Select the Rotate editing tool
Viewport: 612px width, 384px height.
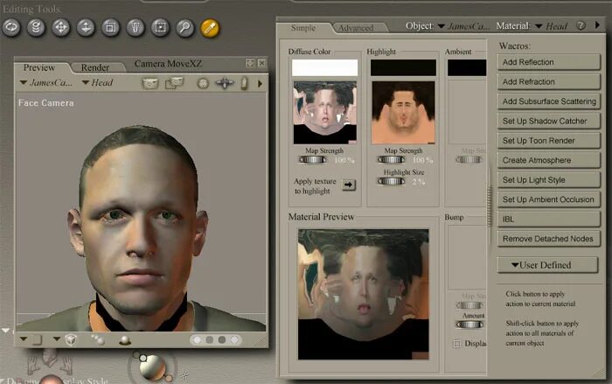13,27
